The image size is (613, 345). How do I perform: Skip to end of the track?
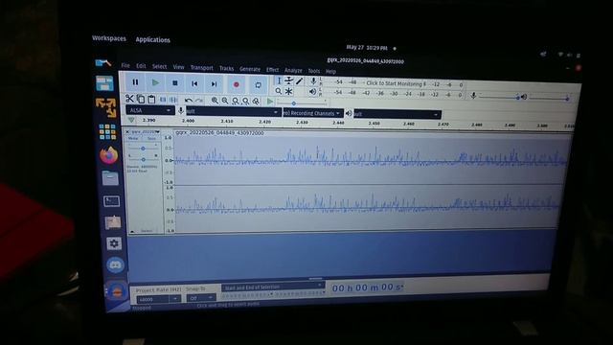coord(214,84)
